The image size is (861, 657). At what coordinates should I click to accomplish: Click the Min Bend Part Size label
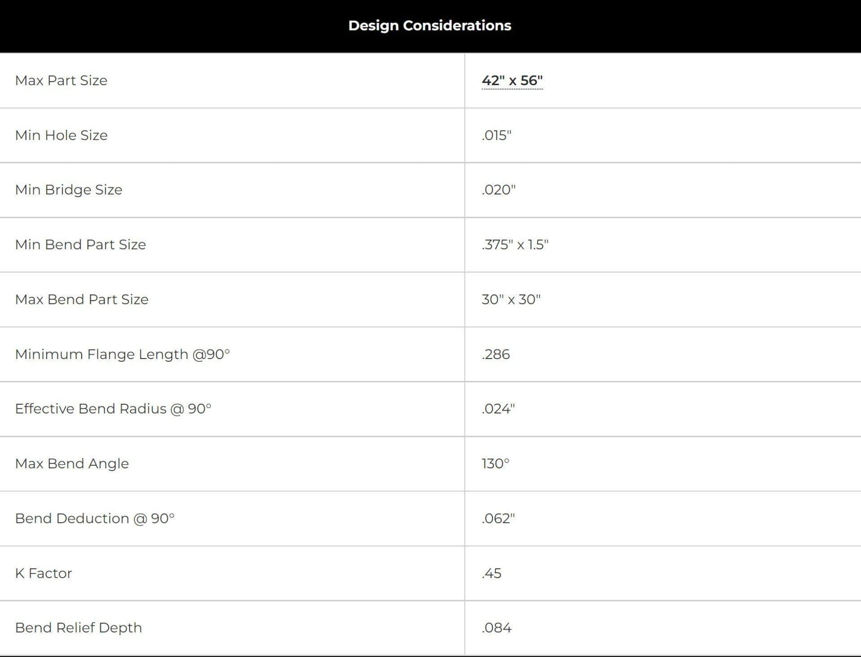(x=81, y=245)
